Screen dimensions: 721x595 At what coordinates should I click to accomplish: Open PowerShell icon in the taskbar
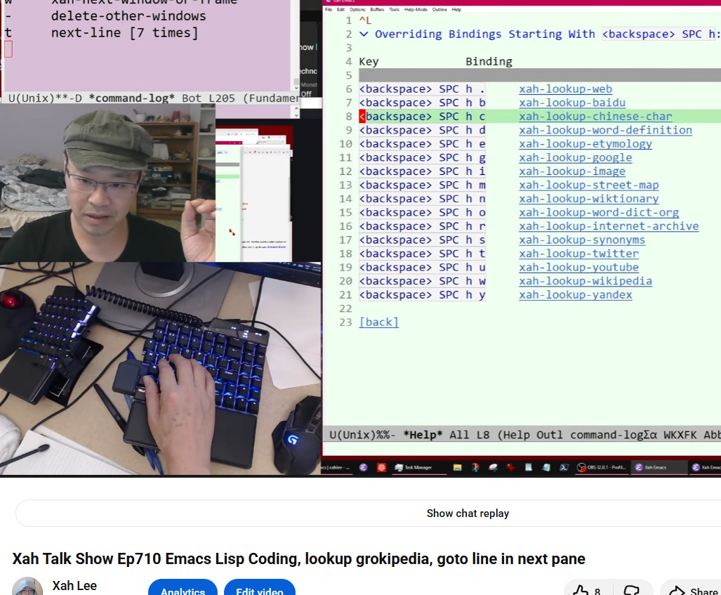[563, 467]
